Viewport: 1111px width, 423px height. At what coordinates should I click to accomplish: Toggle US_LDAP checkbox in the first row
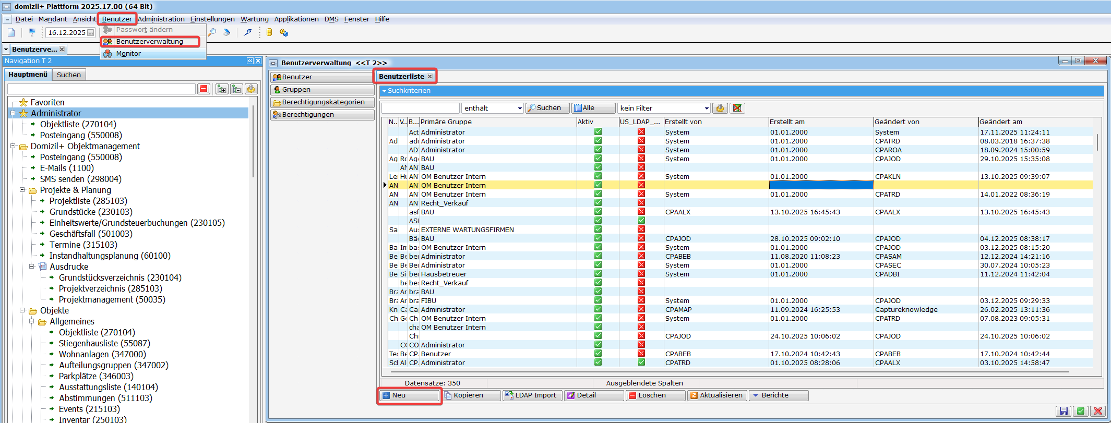tap(641, 132)
